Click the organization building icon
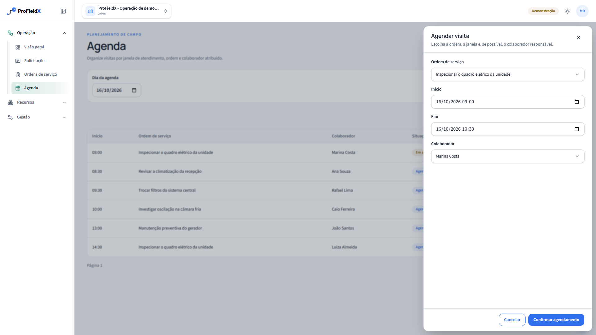 coord(90,11)
